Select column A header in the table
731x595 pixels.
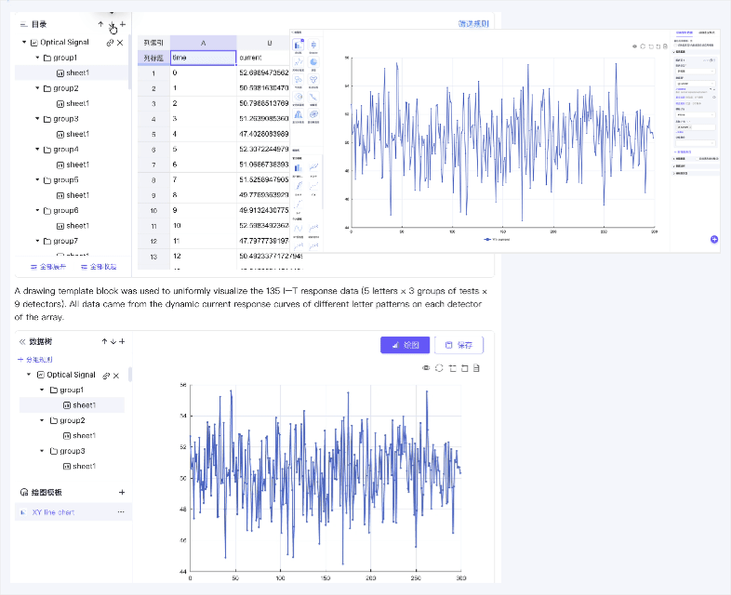(204, 43)
